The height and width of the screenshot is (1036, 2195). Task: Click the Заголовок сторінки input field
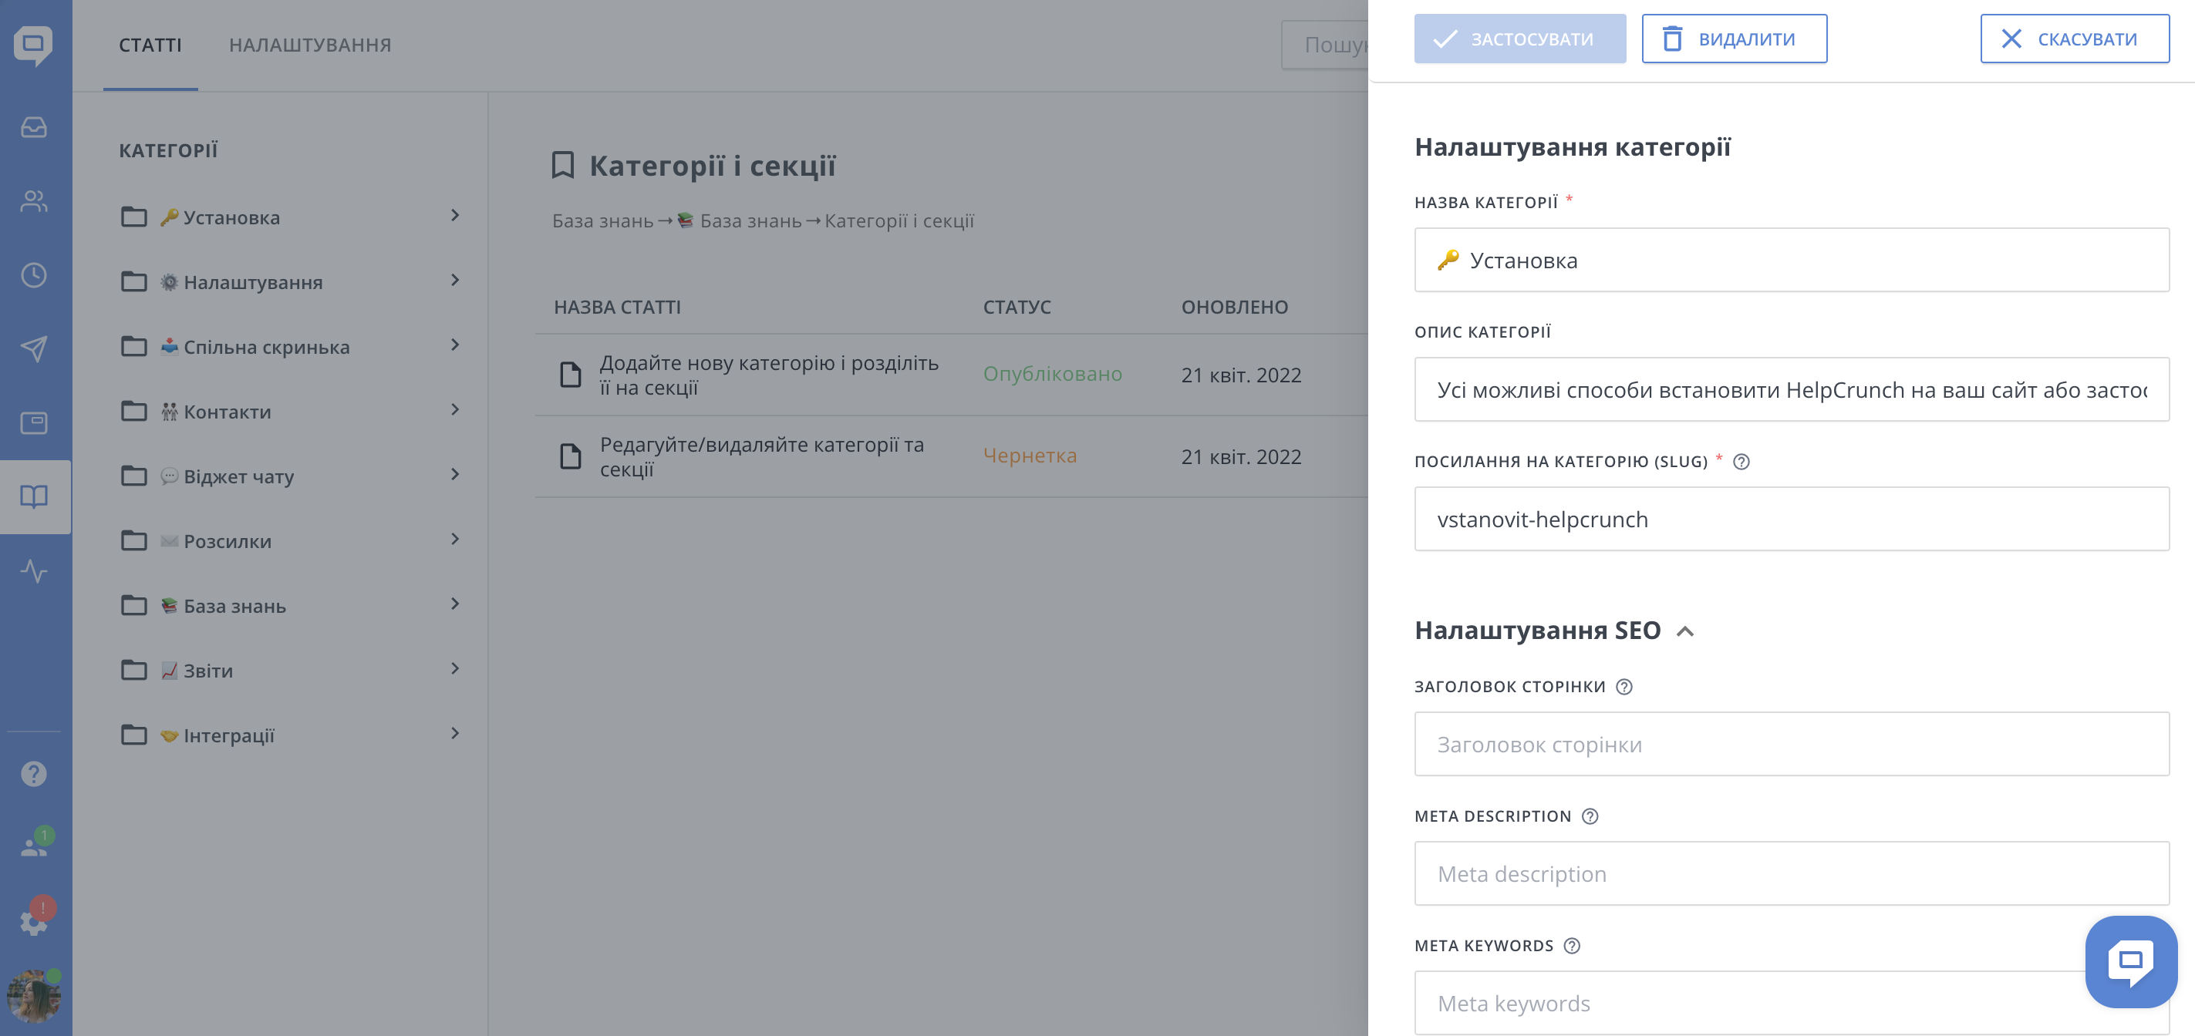[x=1791, y=745]
